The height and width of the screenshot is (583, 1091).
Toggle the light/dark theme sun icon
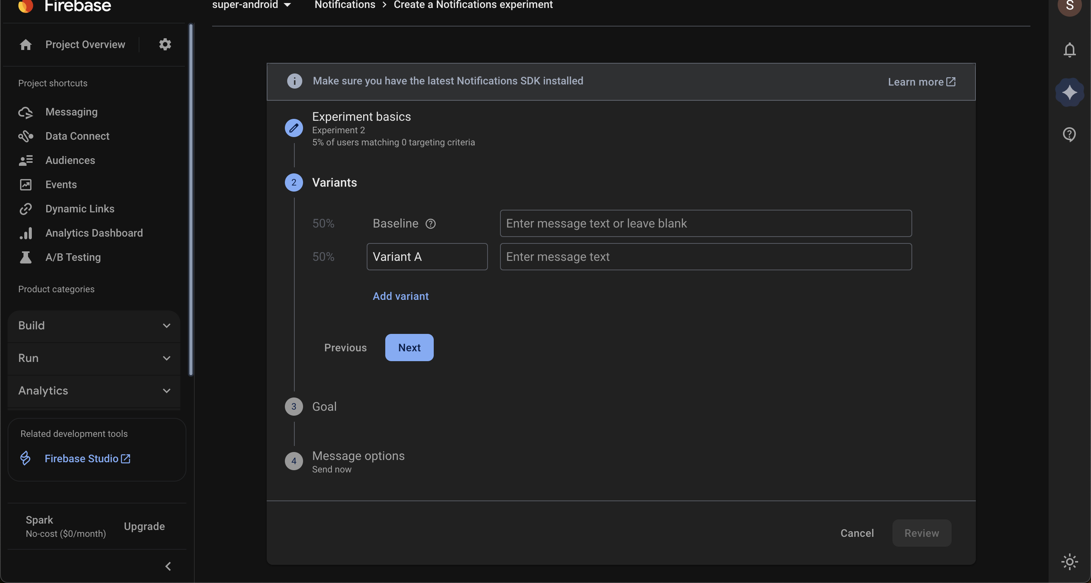pos(1069,562)
